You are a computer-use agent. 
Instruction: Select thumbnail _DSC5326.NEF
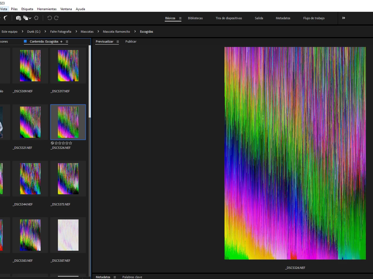[68, 122]
